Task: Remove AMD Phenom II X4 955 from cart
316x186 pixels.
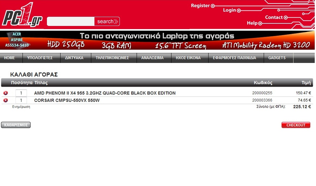Action: click(6, 93)
